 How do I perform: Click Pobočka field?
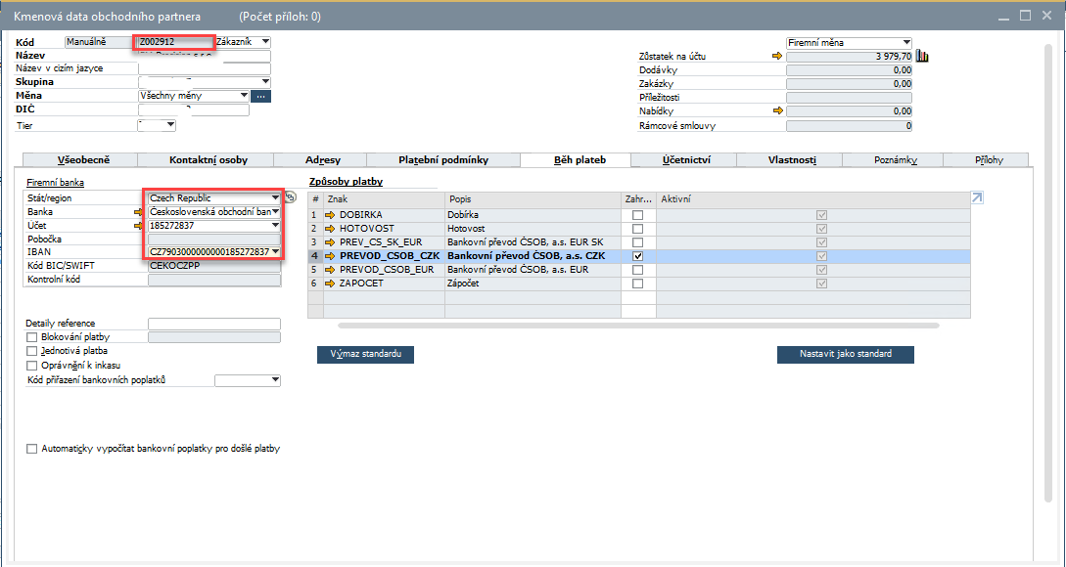(x=214, y=240)
